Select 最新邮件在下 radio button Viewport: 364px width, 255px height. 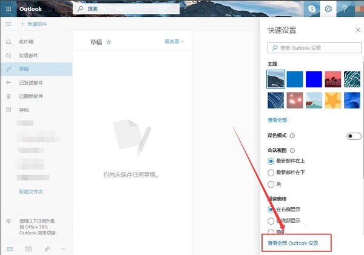click(271, 173)
